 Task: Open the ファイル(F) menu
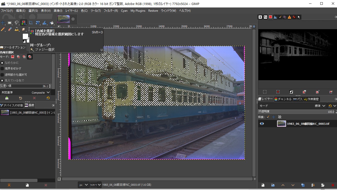[7, 11]
